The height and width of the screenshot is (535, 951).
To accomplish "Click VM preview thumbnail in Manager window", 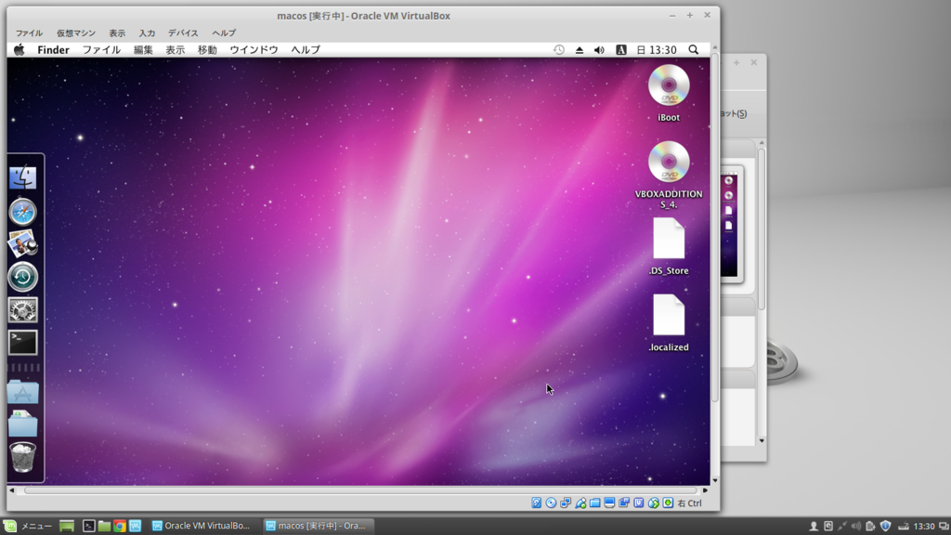I will tap(729, 225).
